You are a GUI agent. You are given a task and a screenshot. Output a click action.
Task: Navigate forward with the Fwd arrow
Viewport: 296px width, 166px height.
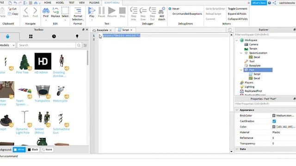(x=35, y=11)
